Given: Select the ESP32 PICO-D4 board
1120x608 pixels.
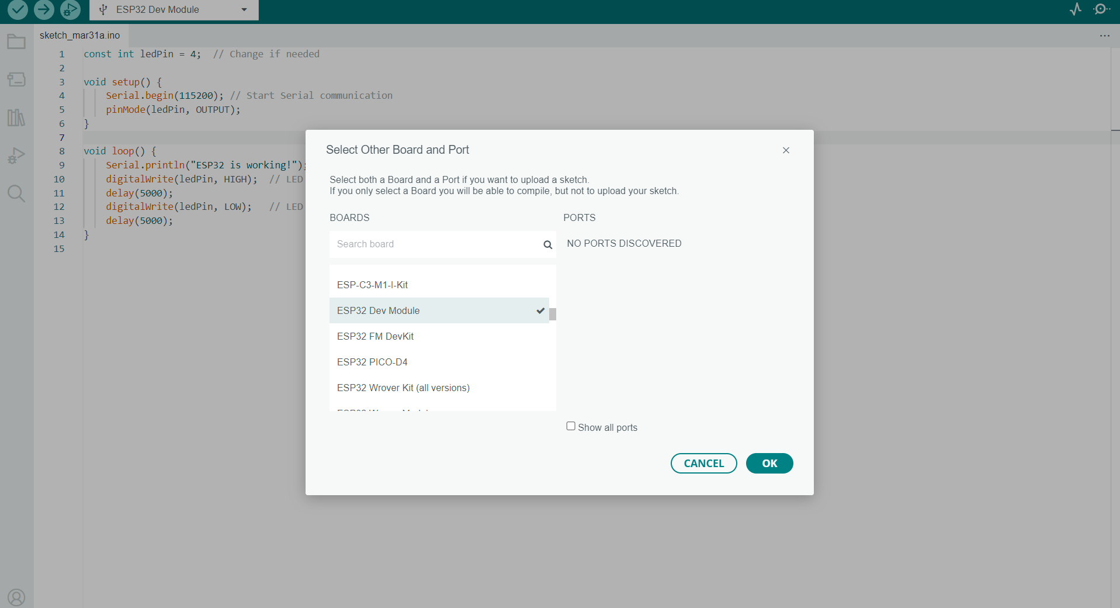Looking at the screenshot, I should [439, 362].
